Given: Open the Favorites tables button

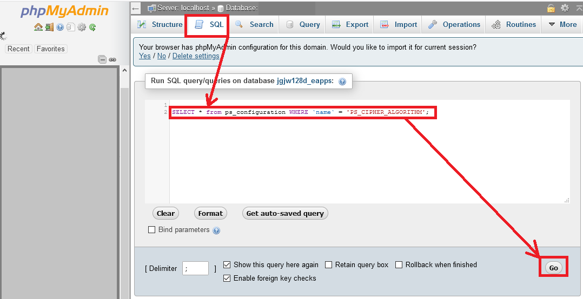Looking at the screenshot, I should [x=51, y=49].
